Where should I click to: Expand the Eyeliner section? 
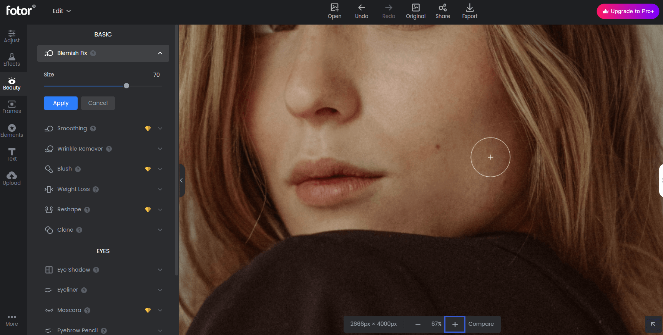160,290
